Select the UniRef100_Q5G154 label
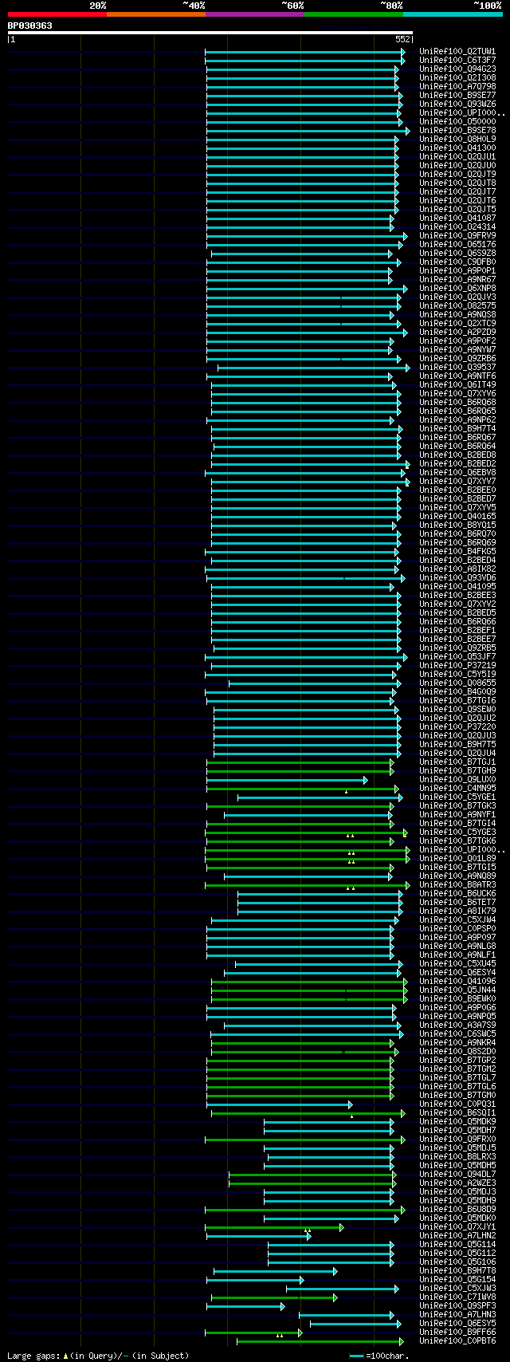This screenshot has width=510, height=1362. tap(457, 1279)
